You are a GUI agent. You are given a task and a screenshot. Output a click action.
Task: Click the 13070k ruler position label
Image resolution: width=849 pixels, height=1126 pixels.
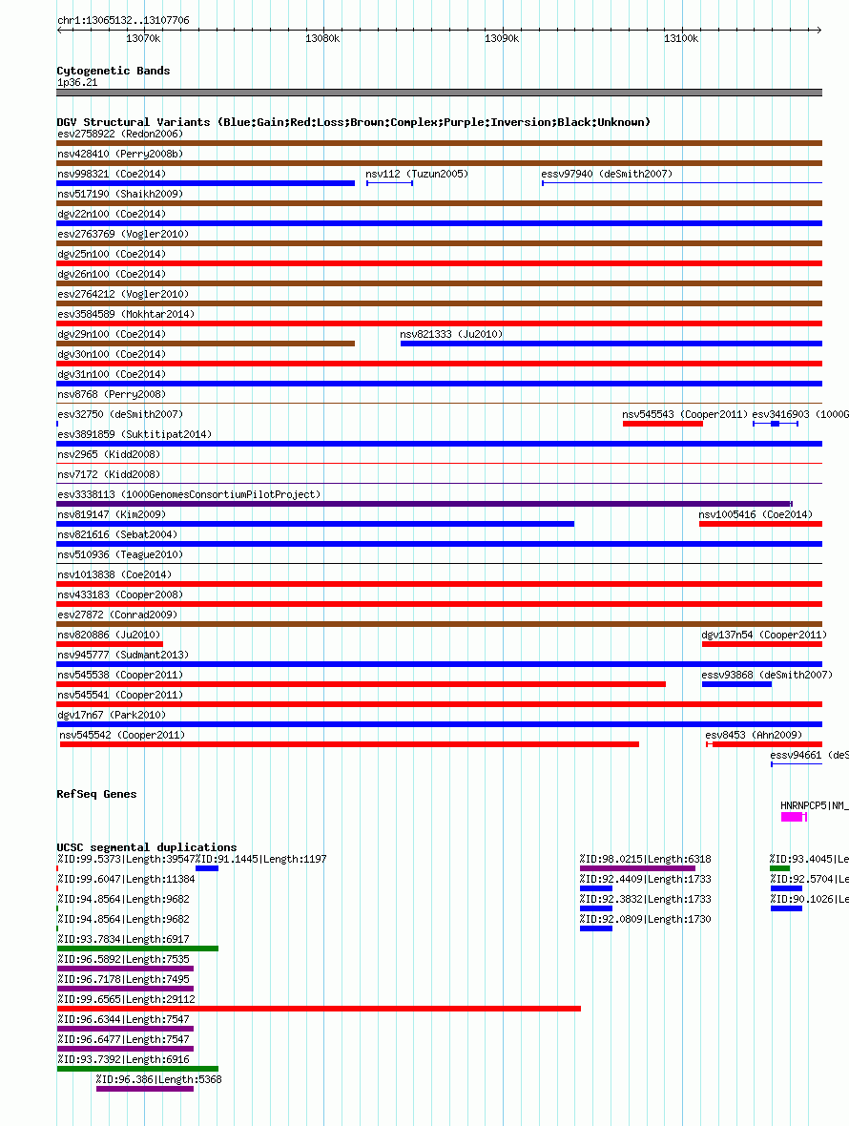143,38
